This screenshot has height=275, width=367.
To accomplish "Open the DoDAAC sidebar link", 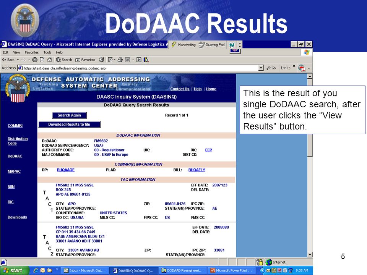I will [15, 156].
